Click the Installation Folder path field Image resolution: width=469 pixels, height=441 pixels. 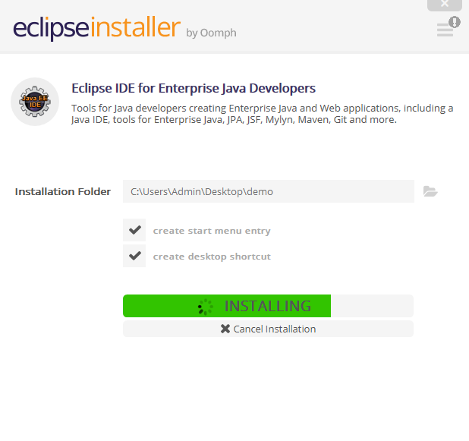click(269, 191)
